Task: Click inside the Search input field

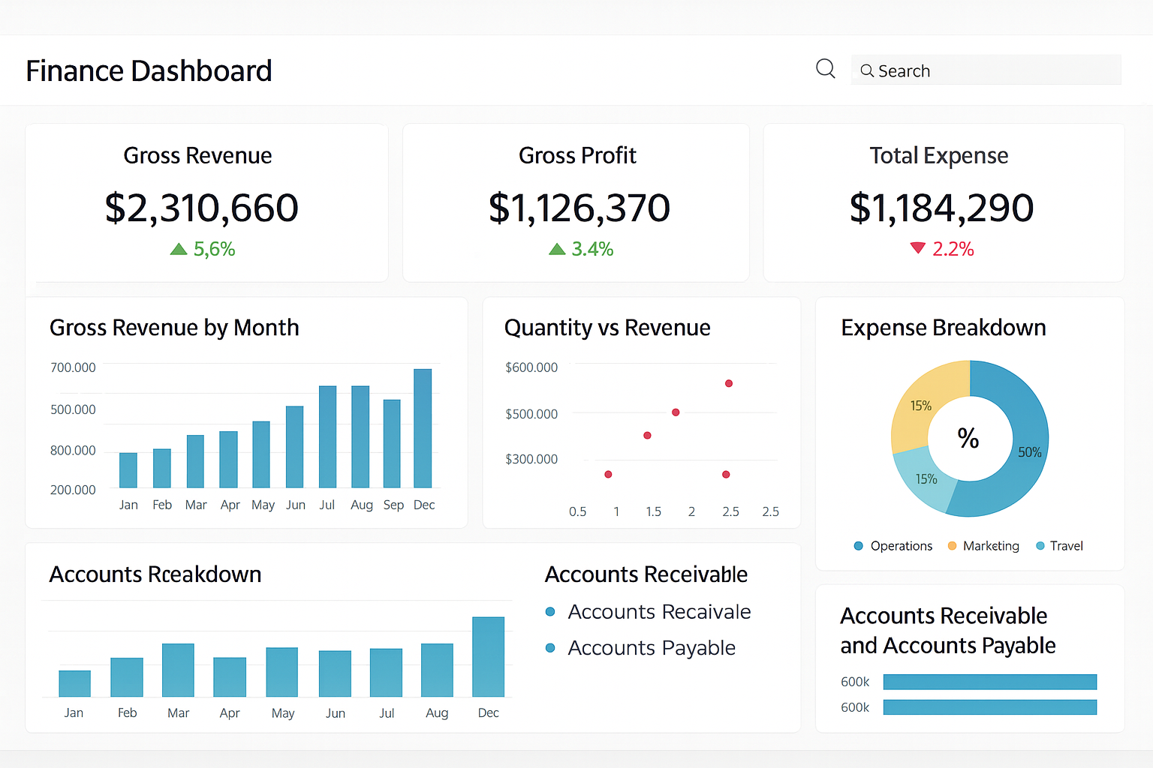Action: 986,70
